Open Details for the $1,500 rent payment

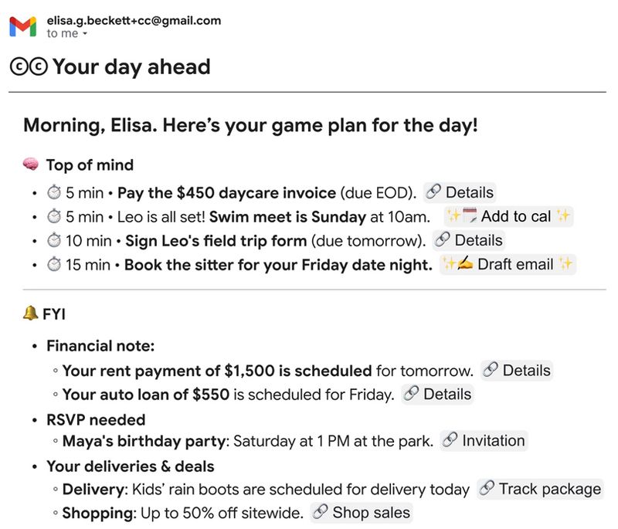[x=517, y=371]
